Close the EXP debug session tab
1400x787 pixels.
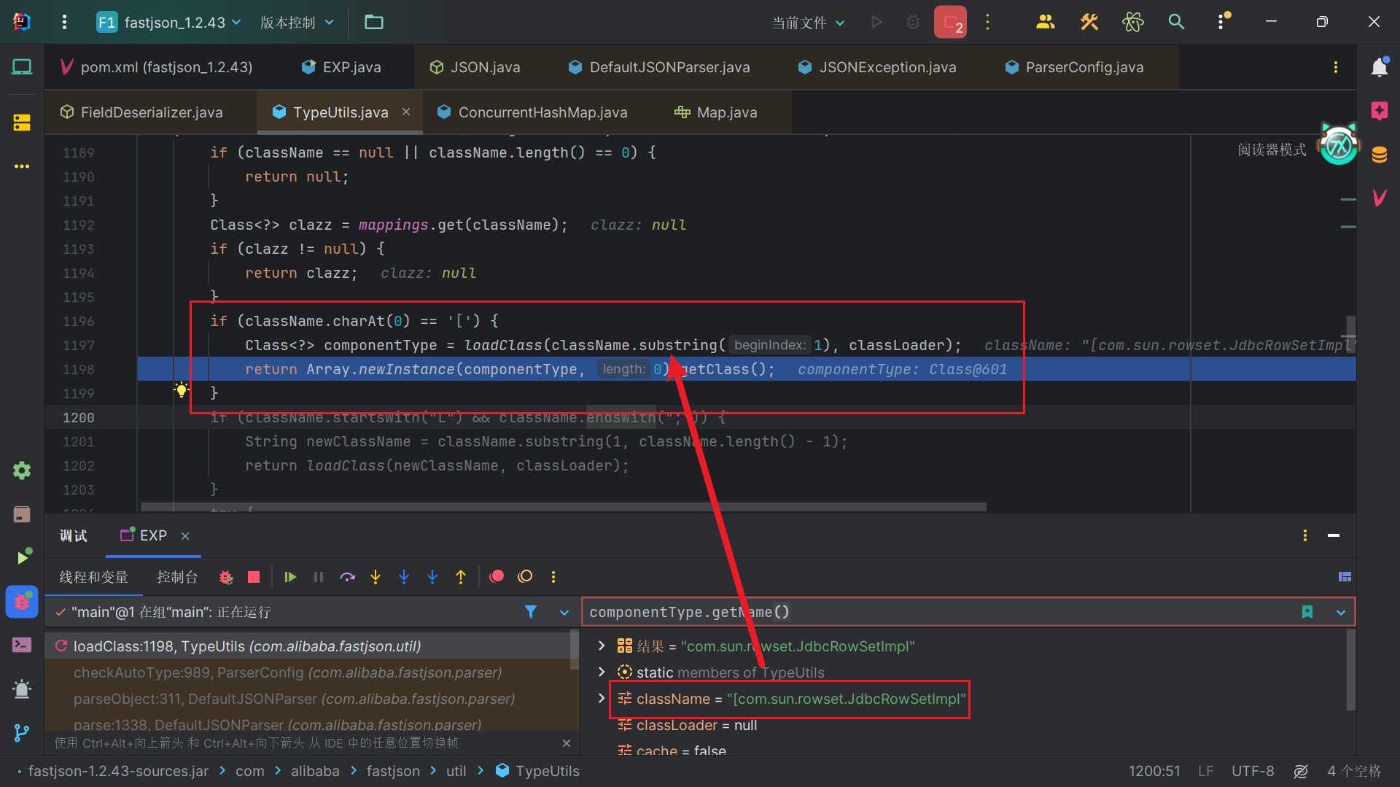tap(185, 536)
